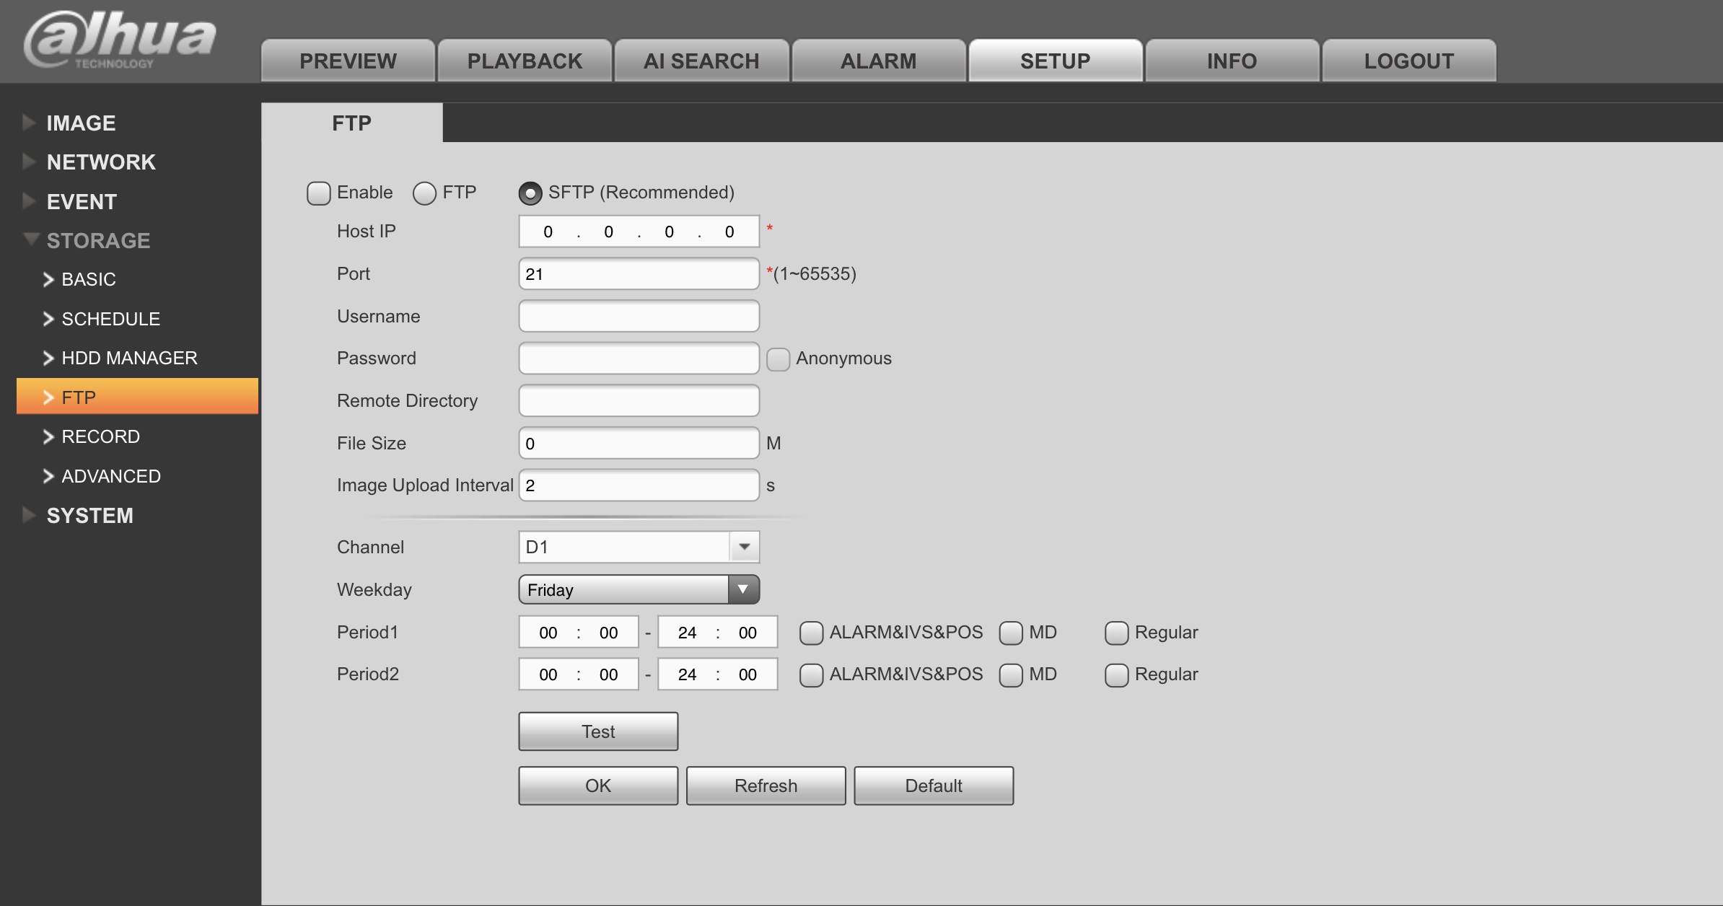Expand the IMAGE section arrow
The height and width of the screenshot is (906, 1723).
tap(29, 123)
